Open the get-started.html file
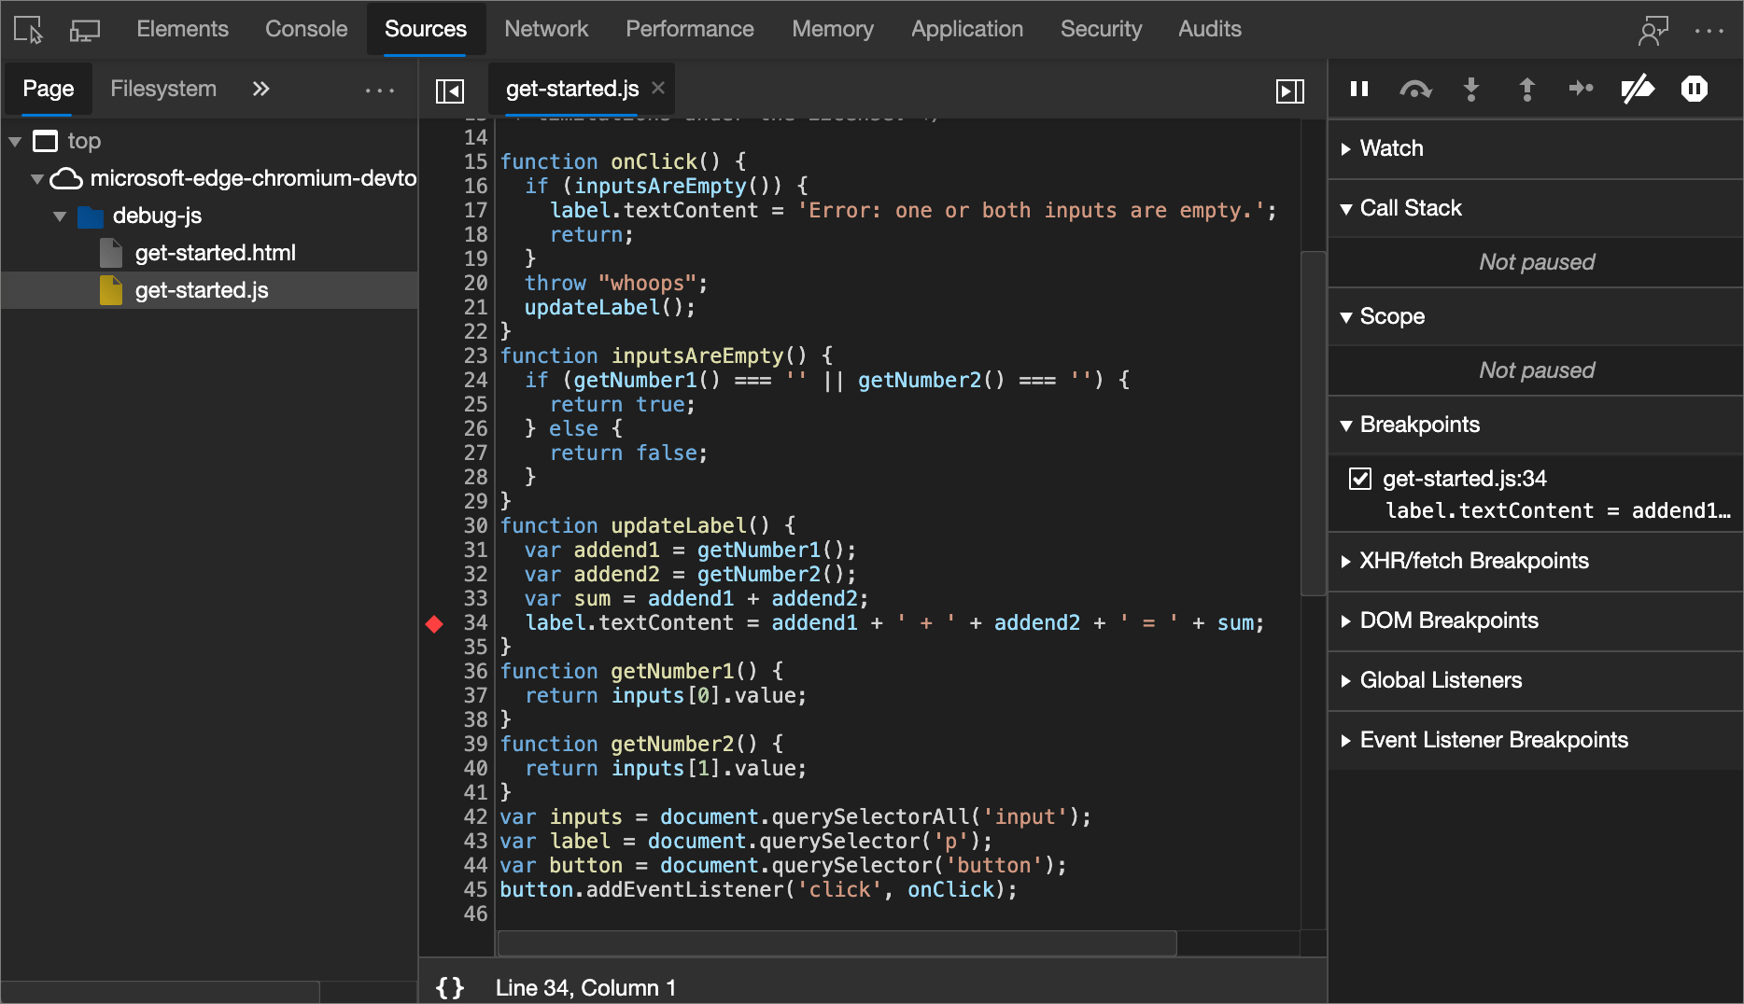The width and height of the screenshot is (1744, 1004). [215, 252]
